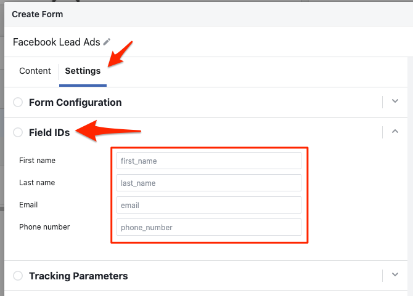This screenshot has width=413, height=296.
Task: Toggle the Field IDs circle indicator
Action: coord(18,132)
